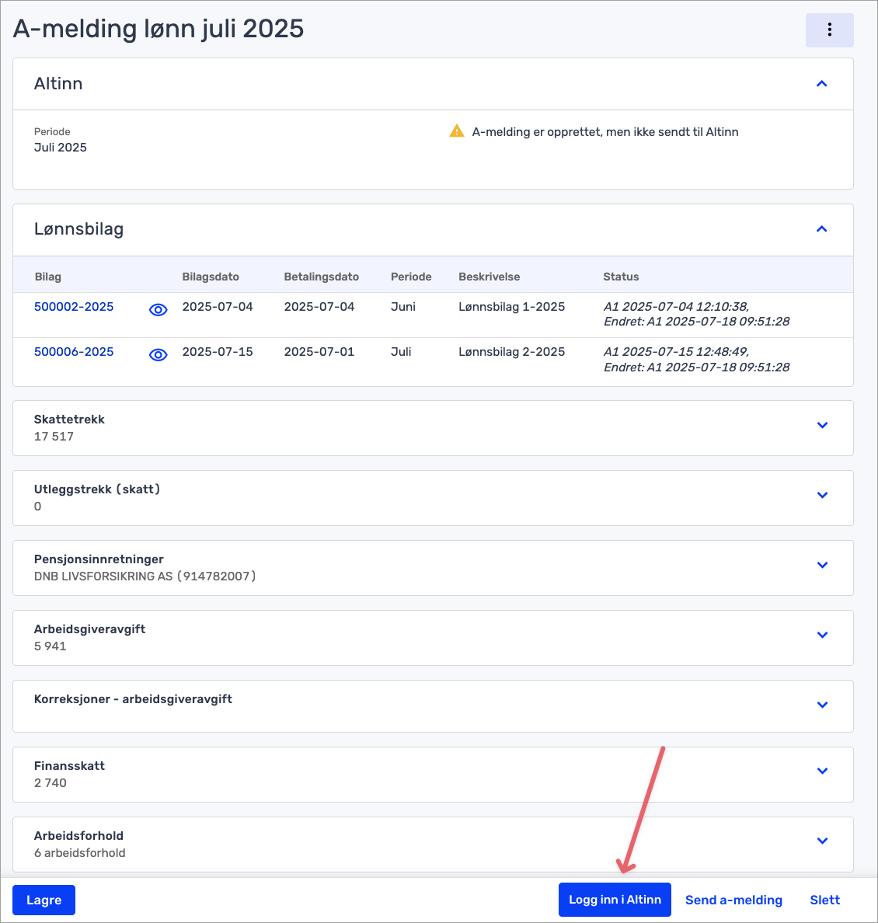Preview voucher 500002-2025 with eye icon
Image resolution: width=878 pixels, height=923 pixels.
(158, 310)
